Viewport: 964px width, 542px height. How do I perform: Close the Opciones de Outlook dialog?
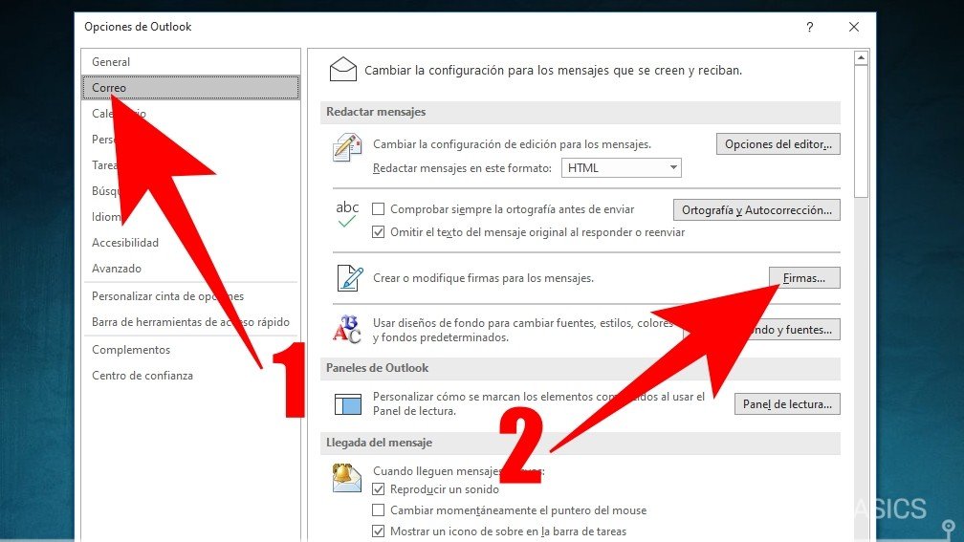pos(854,27)
